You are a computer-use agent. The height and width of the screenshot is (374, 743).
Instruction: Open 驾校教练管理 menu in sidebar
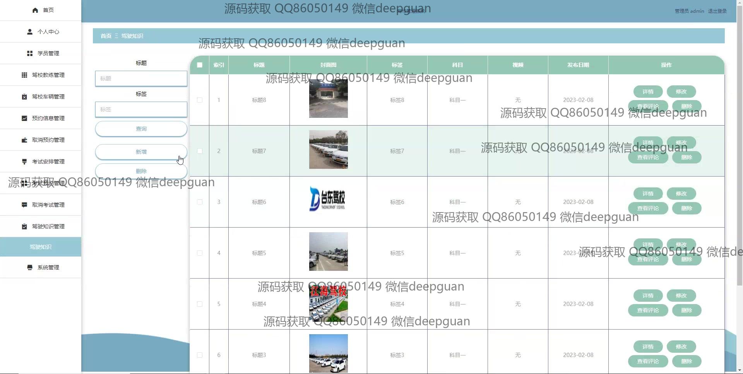pos(41,75)
